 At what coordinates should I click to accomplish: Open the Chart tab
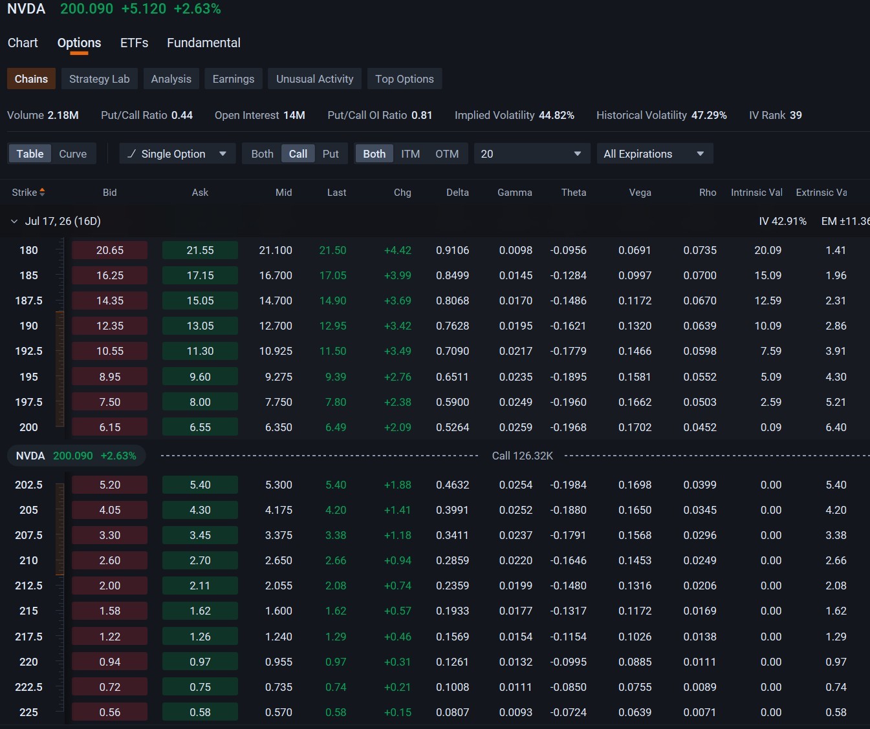[23, 43]
